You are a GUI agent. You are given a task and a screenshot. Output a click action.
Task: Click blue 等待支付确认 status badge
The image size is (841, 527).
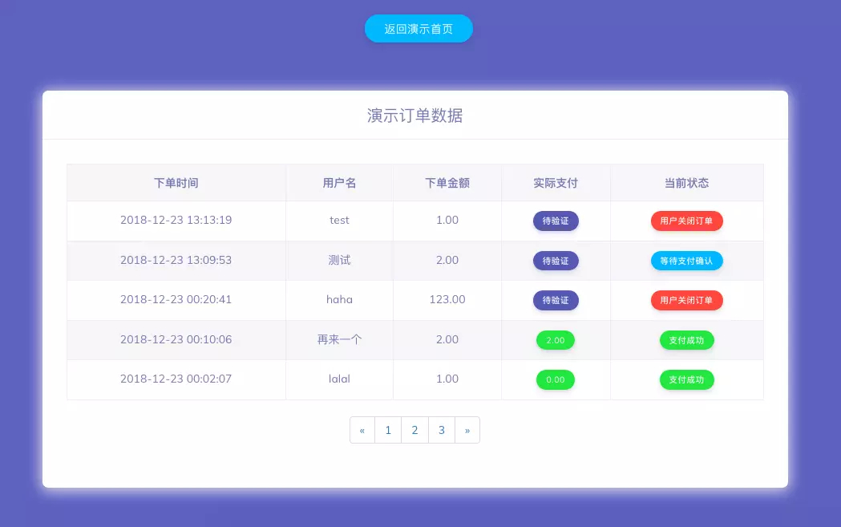(686, 261)
